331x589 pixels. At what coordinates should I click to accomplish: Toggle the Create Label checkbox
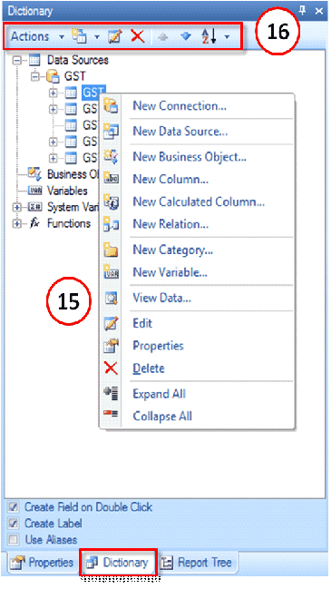coord(13,524)
